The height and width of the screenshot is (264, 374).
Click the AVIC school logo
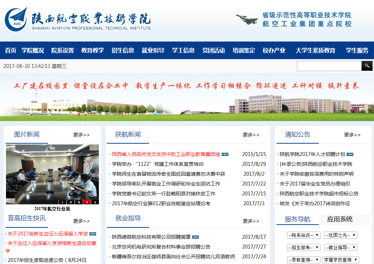[x=16, y=19]
